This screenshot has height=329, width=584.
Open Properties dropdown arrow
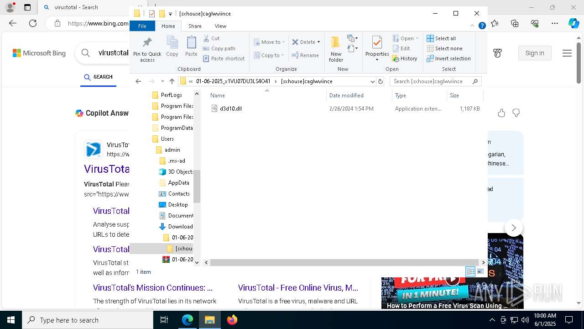point(377,60)
